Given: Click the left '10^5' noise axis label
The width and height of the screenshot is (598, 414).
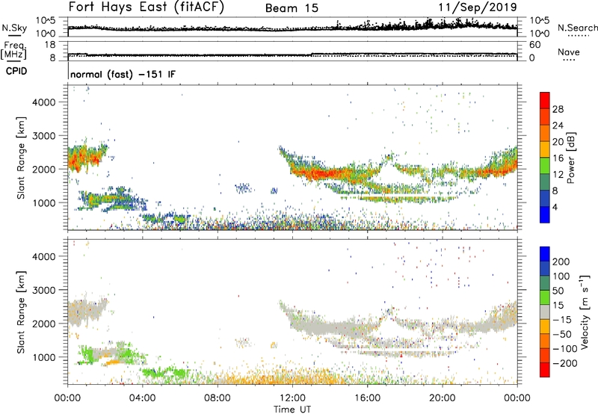Looking at the screenshot, I should click(x=46, y=20).
